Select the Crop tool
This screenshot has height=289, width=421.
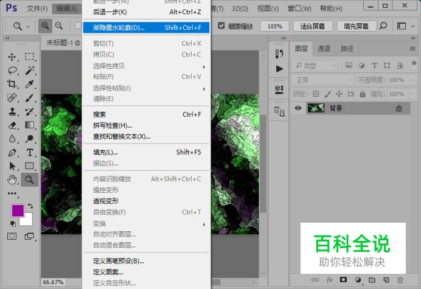pos(12,84)
